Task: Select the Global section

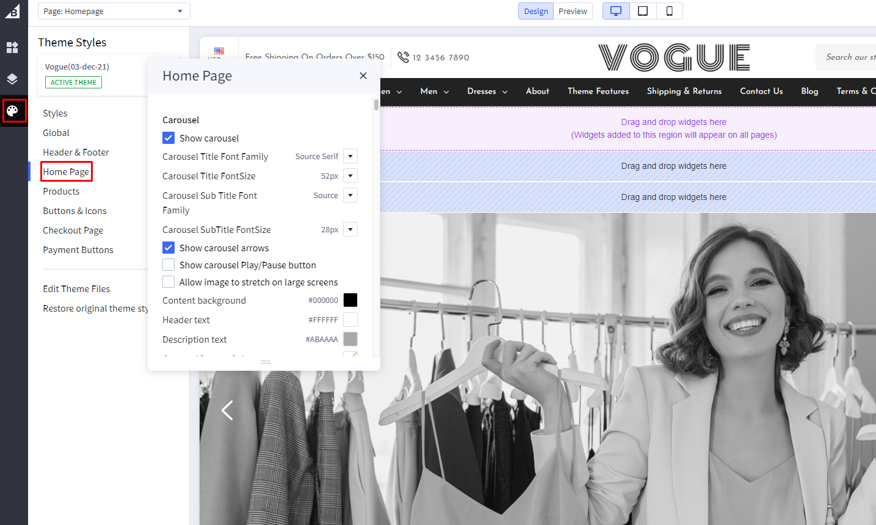Action: coord(56,133)
